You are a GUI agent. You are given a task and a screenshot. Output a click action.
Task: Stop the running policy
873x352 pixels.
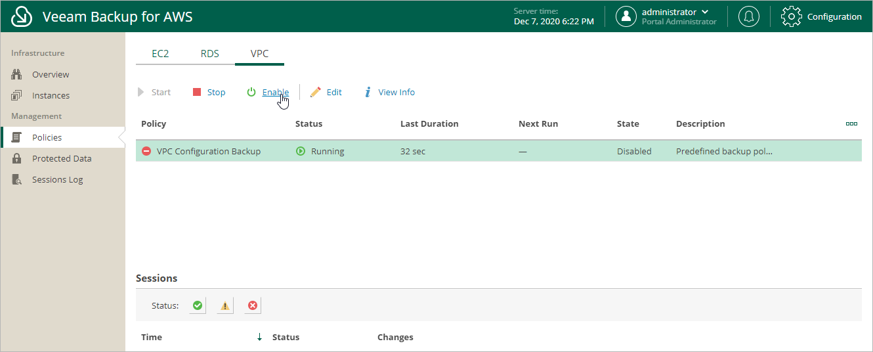(x=209, y=92)
